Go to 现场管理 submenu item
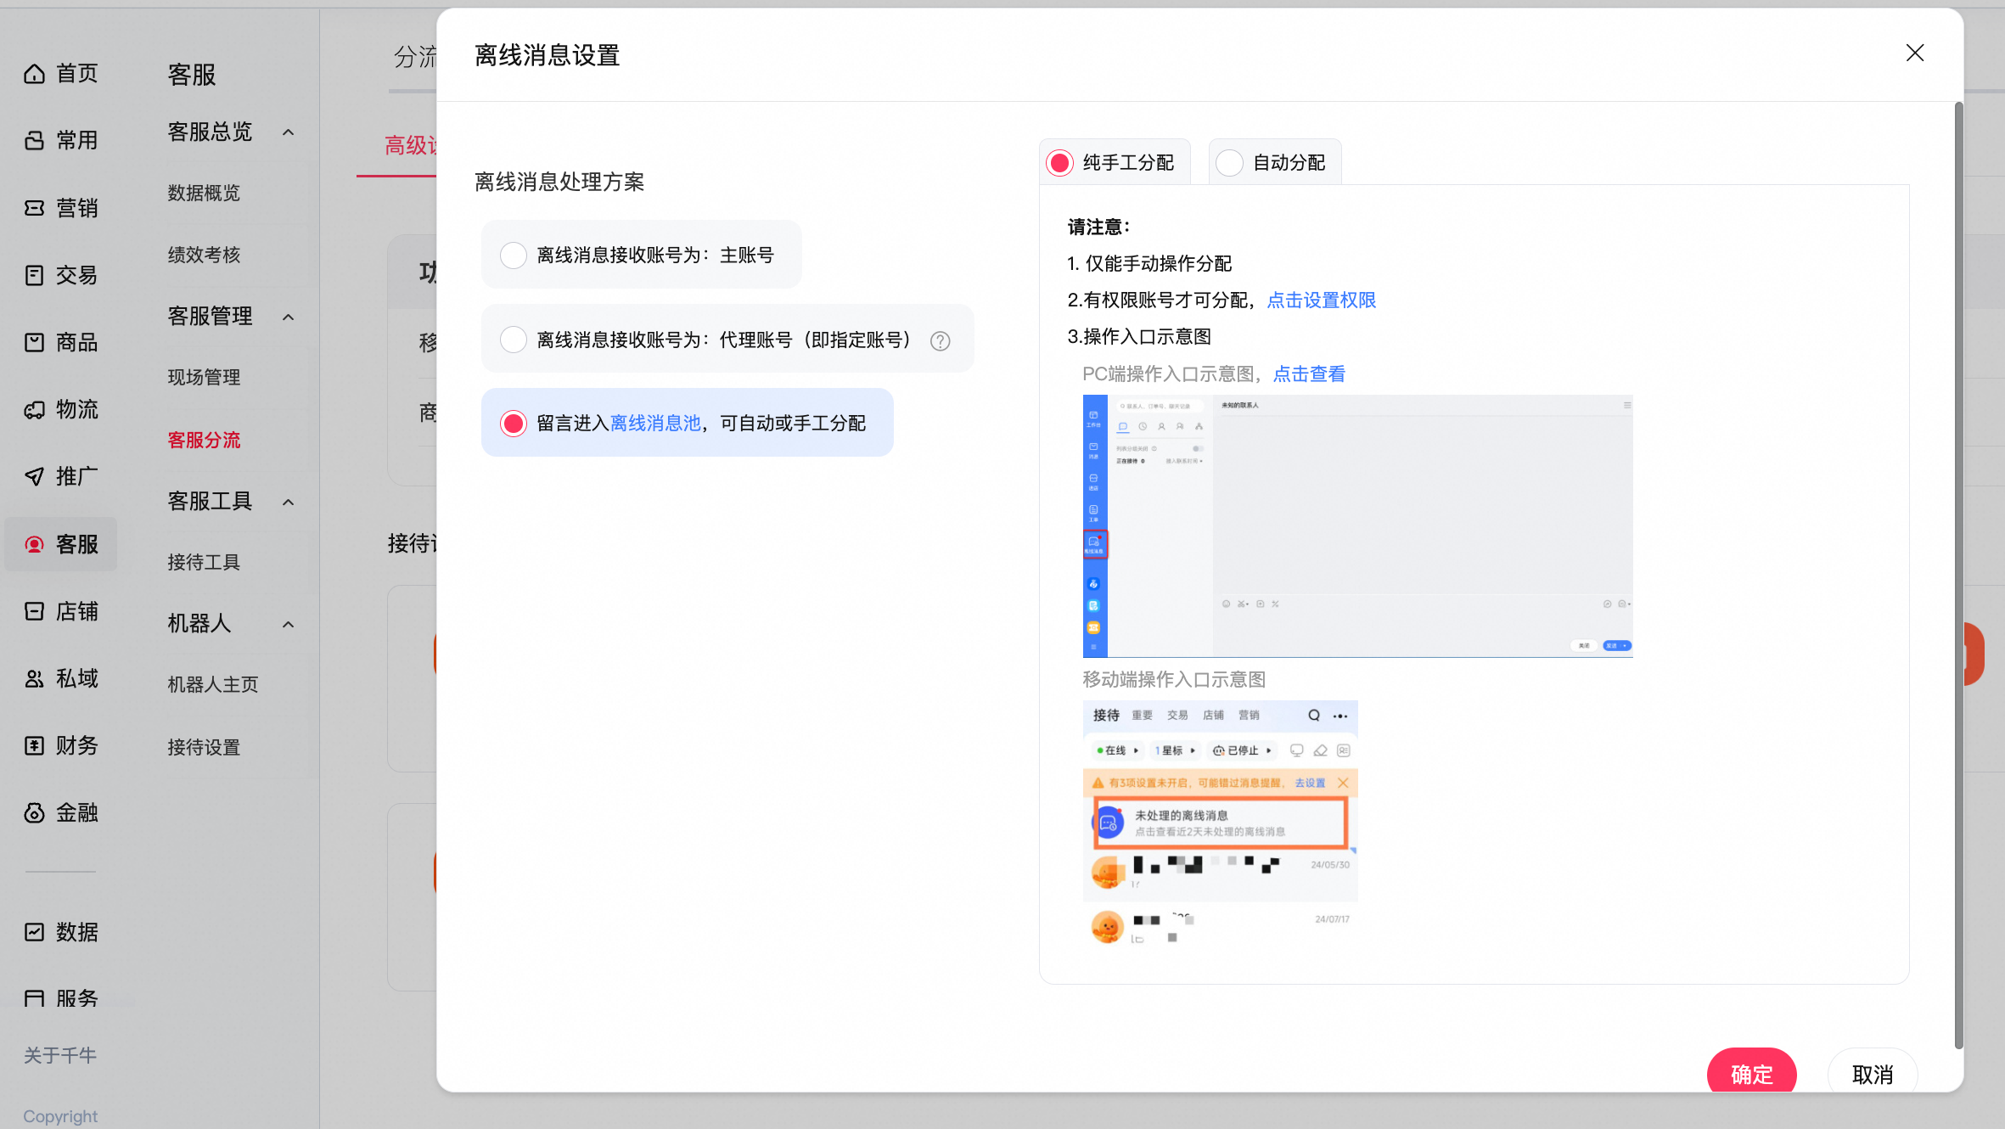The height and width of the screenshot is (1129, 2005). [x=204, y=377]
